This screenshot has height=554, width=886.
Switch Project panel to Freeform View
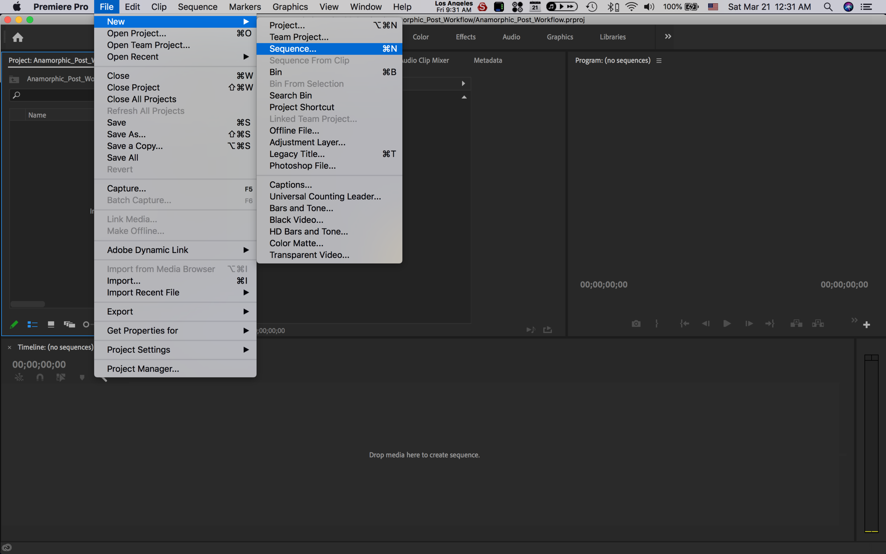coord(69,324)
